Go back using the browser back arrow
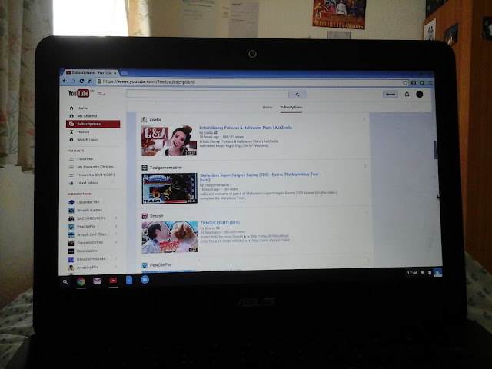 point(65,81)
